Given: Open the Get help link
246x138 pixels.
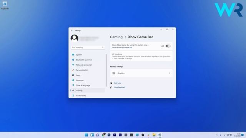Looking at the screenshot, I should tap(118, 83).
